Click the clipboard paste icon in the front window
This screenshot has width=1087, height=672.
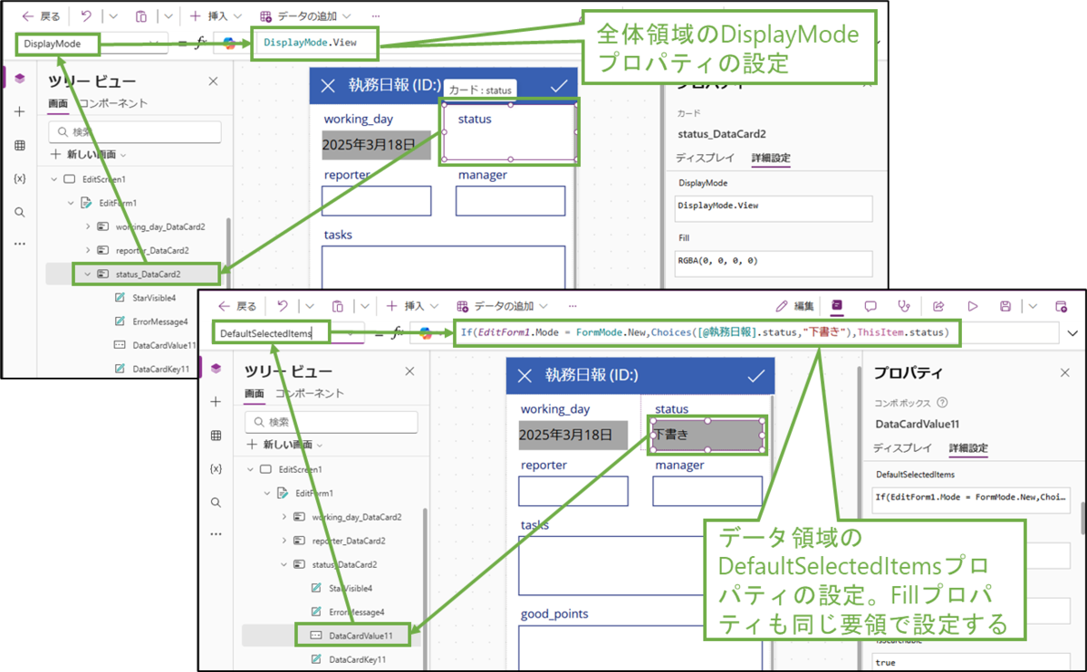pyautogui.click(x=336, y=306)
